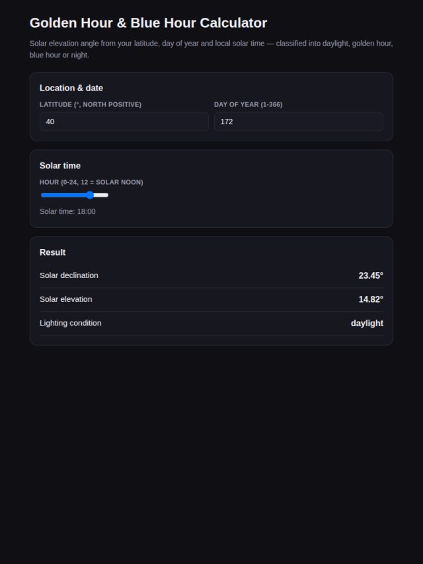This screenshot has height=564, width=423.
Task: Click the 'Solar declination' row label
Action: pos(69,275)
